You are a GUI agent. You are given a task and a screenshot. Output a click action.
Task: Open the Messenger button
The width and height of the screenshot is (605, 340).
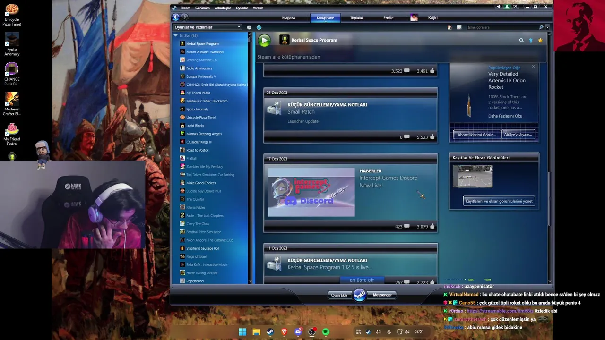[x=382, y=295]
